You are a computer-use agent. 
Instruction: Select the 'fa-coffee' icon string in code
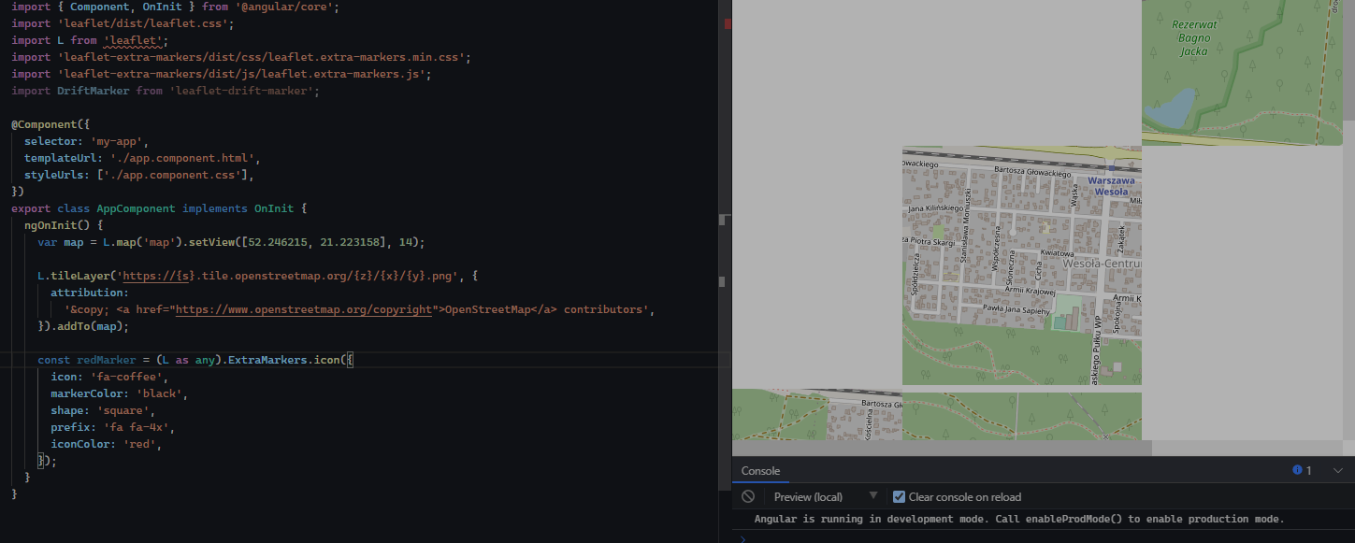click(x=127, y=376)
